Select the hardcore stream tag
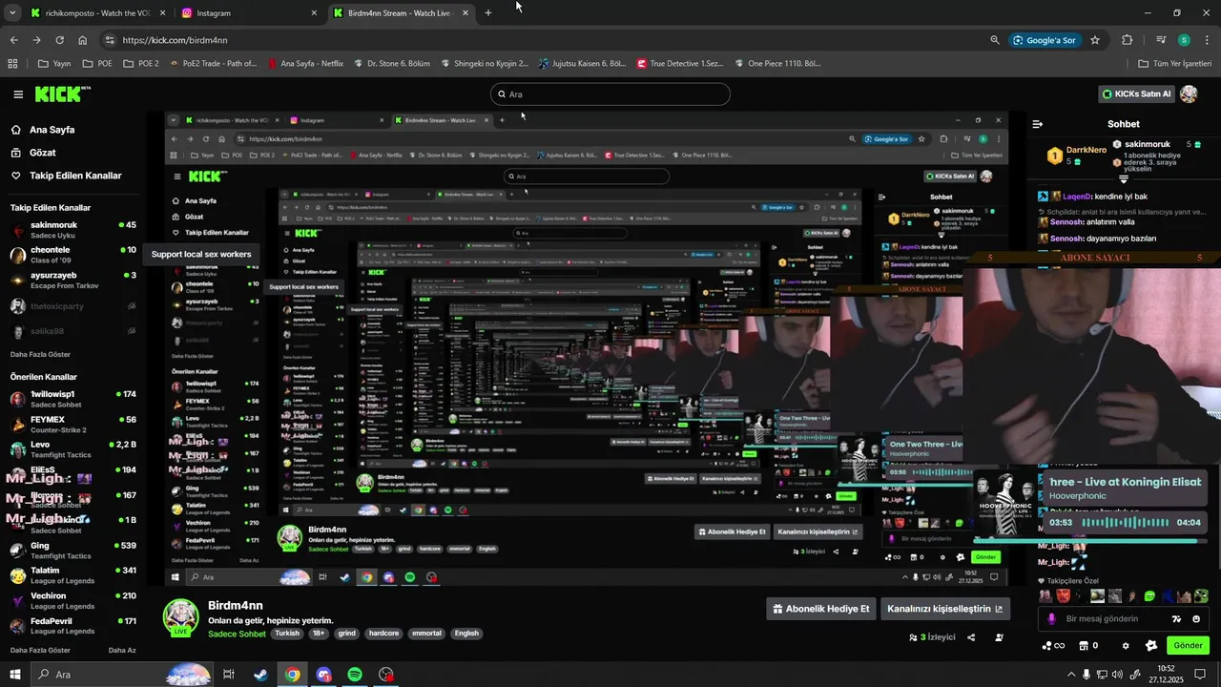Viewport: 1221px width, 687px height. point(383,634)
